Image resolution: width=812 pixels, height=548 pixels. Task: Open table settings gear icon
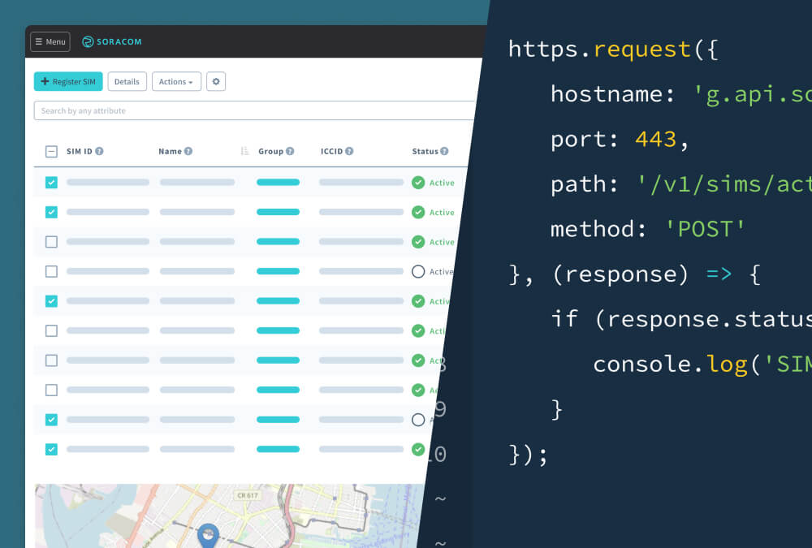[x=215, y=81]
